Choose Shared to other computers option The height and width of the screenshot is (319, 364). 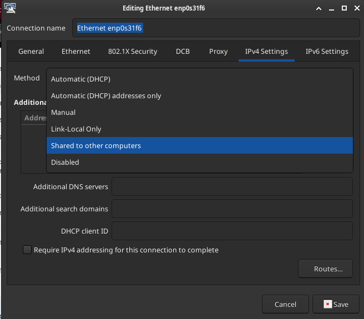200,145
